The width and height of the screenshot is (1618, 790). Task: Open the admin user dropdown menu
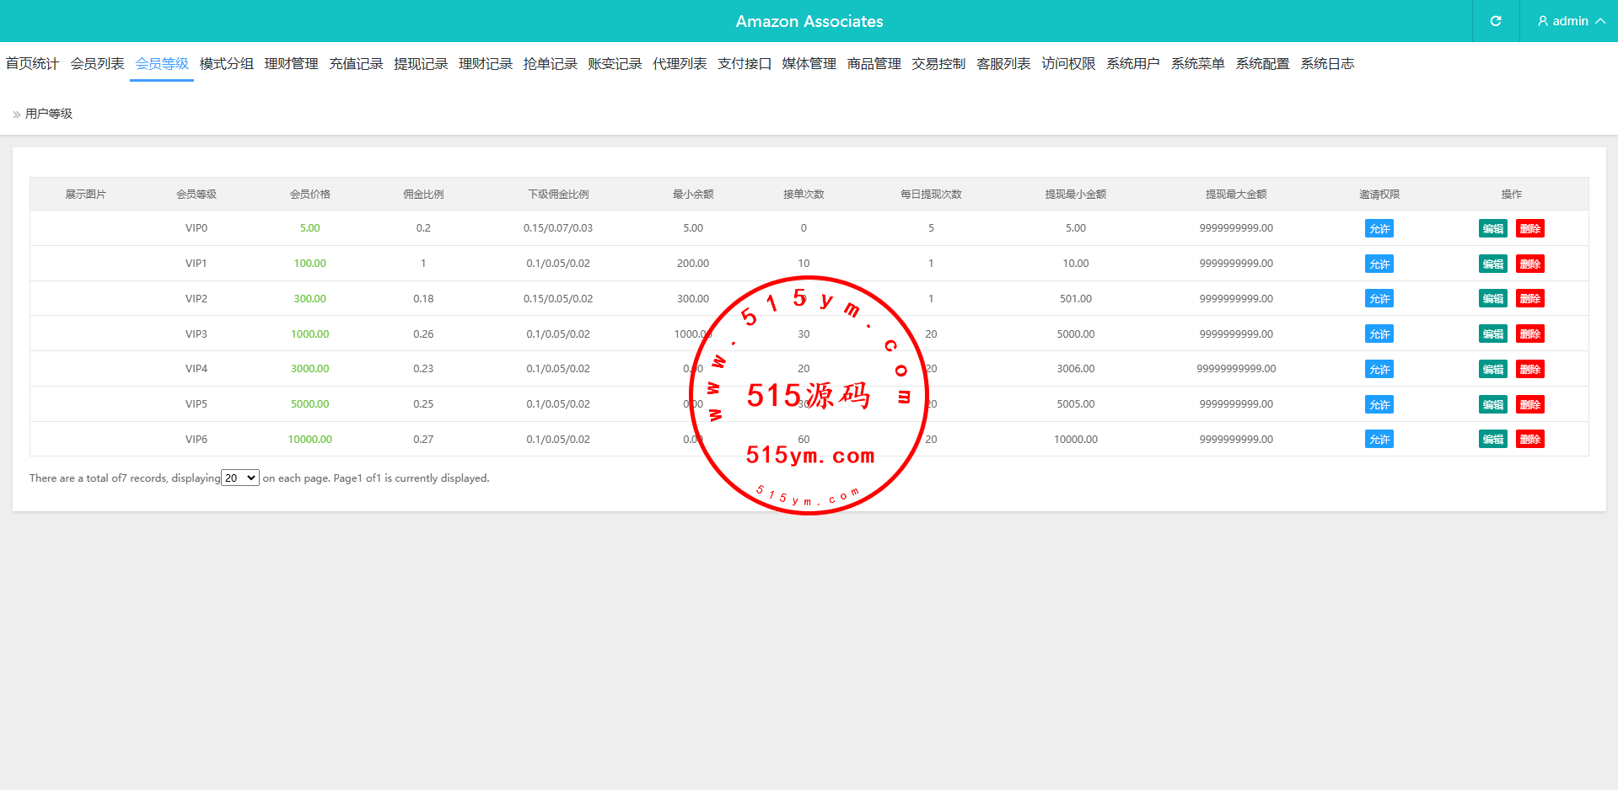coord(1570,21)
